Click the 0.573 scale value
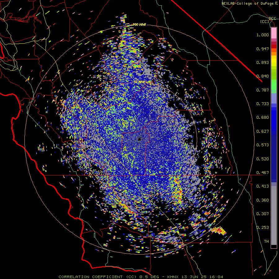This screenshot has width=279, height=279. (263, 145)
